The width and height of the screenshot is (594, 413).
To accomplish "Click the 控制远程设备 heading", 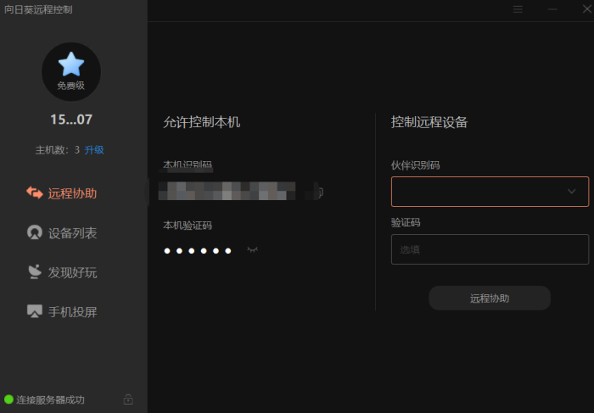I will [429, 122].
